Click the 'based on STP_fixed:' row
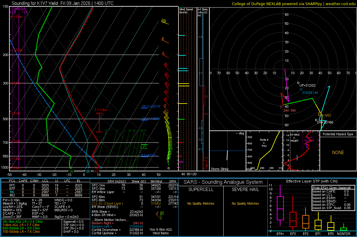The height and width of the screenshot is (237, 357). pyautogui.click(x=332, y=208)
